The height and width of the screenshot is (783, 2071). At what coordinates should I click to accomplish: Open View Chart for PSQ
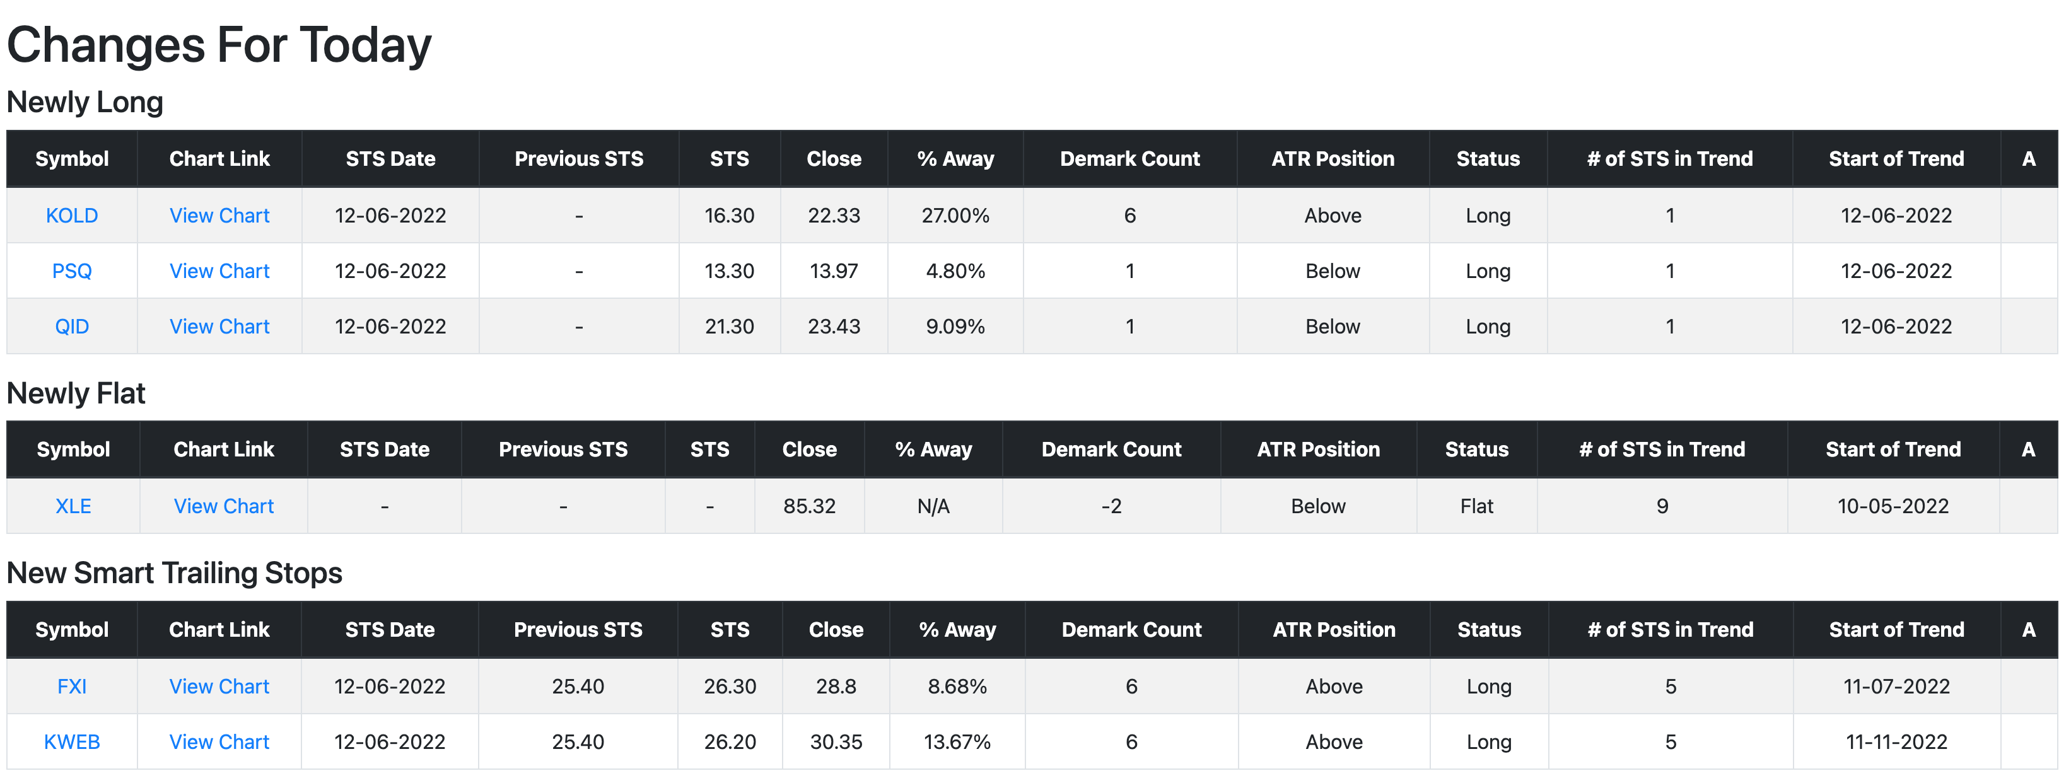(x=219, y=271)
